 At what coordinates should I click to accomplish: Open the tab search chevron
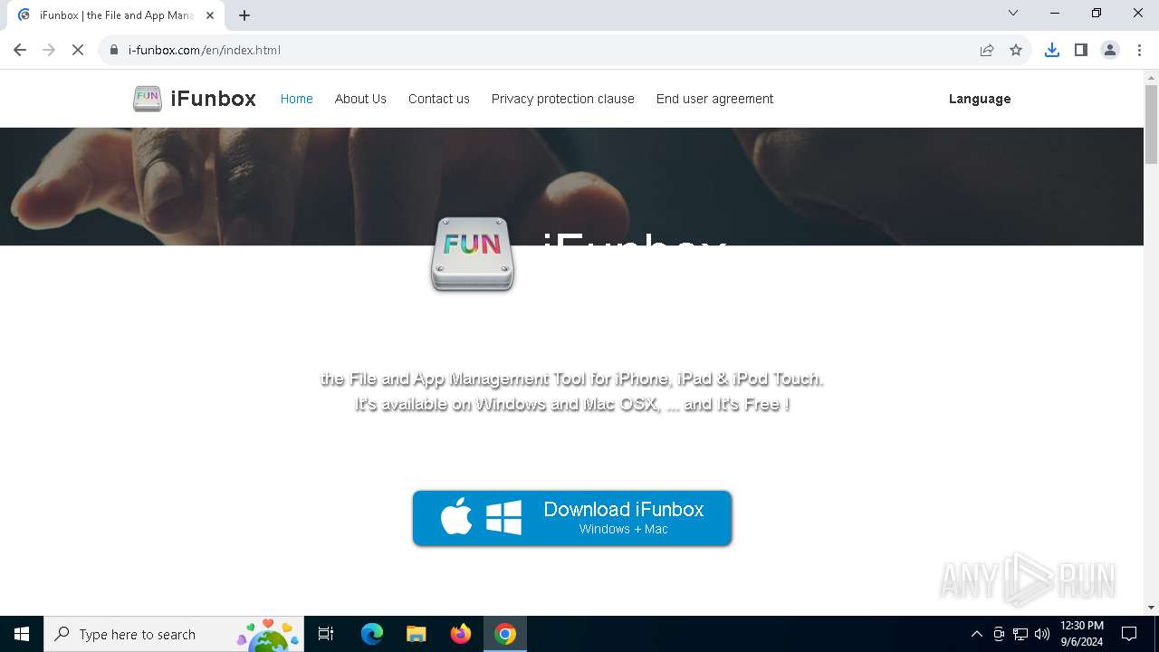[1013, 13]
